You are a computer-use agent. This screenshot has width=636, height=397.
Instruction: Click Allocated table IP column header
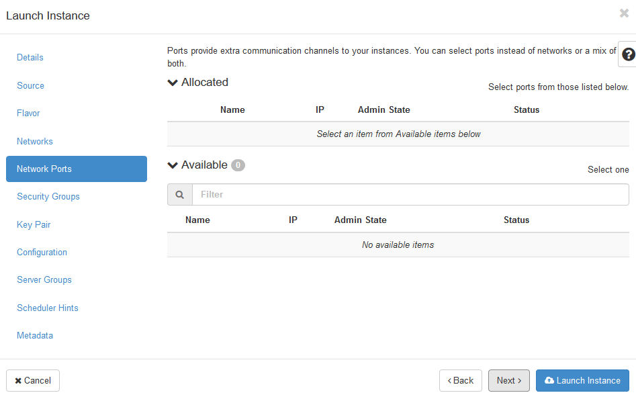[320, 110]
